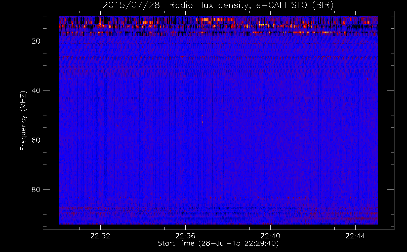Click the plot title 'Radio flux density, e-CALLISTO (BIR)'
This screenshot has height=252, width=407.
click(x=251, y=5)
